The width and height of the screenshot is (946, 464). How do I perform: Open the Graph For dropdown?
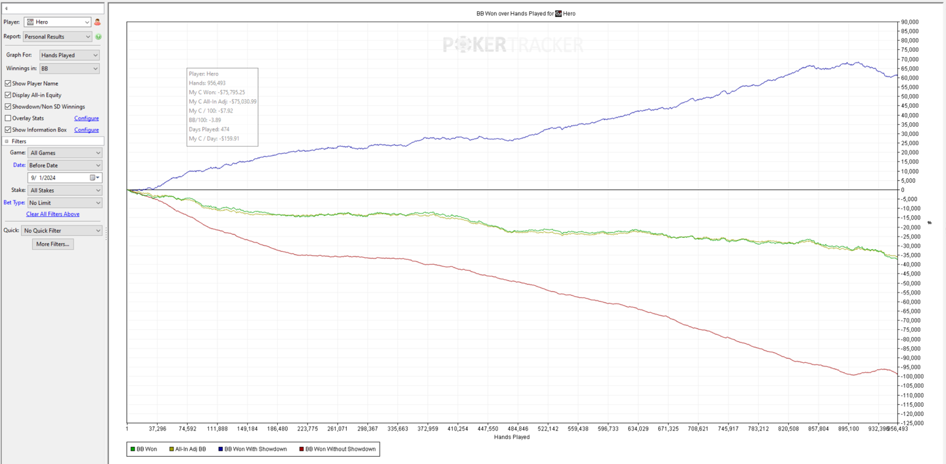[x=69, y=55]
